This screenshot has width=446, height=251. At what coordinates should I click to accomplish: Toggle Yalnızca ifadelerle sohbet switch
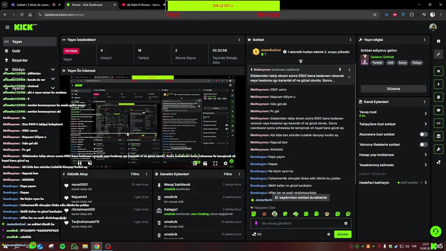[423, 144]
